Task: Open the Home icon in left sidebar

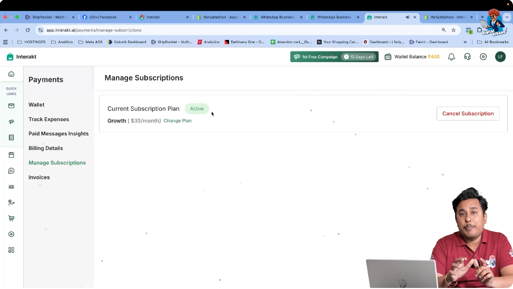Action: (x=11, y=74)
